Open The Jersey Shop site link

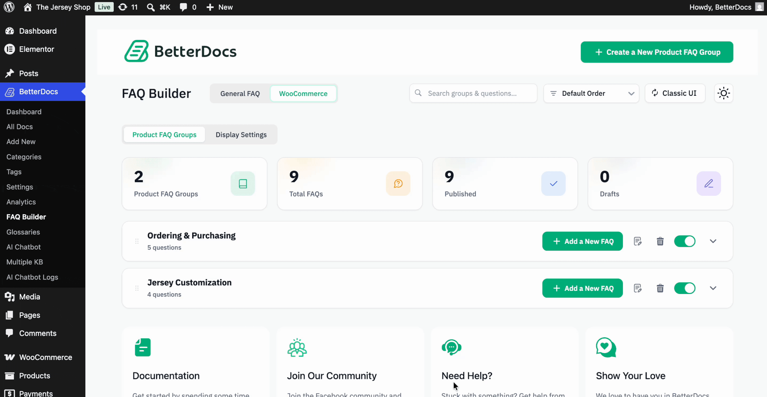coord(57,7)
